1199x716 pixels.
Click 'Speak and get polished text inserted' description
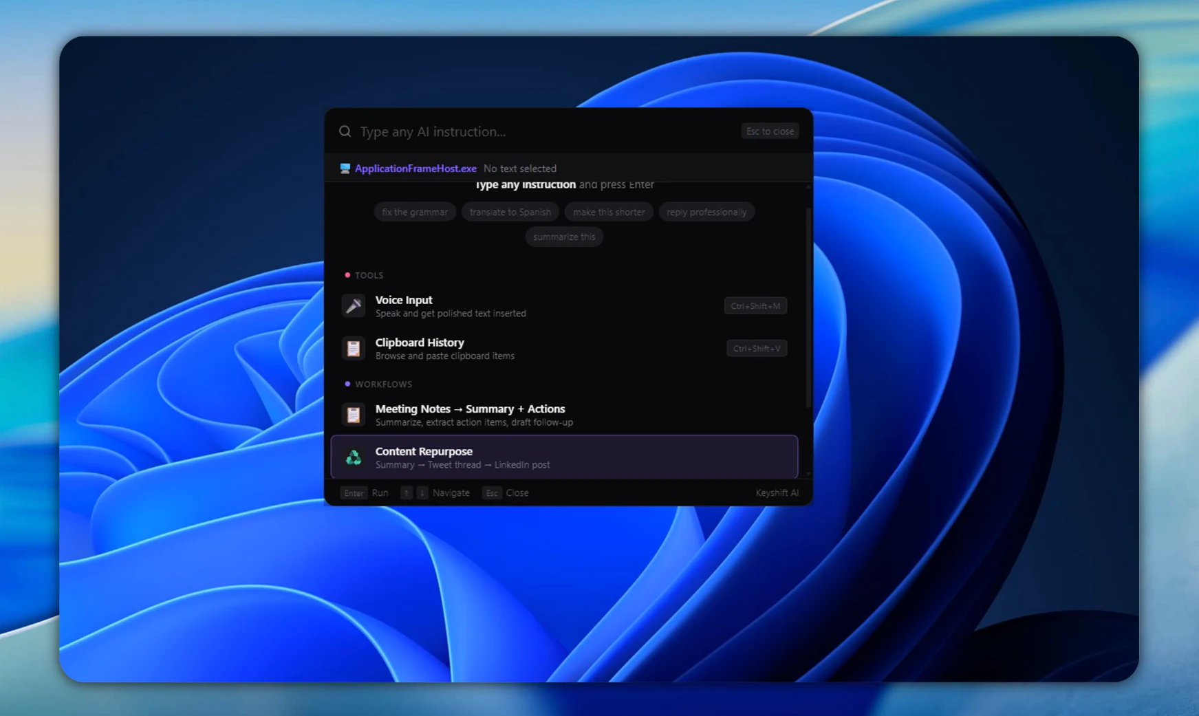point(451,314)
